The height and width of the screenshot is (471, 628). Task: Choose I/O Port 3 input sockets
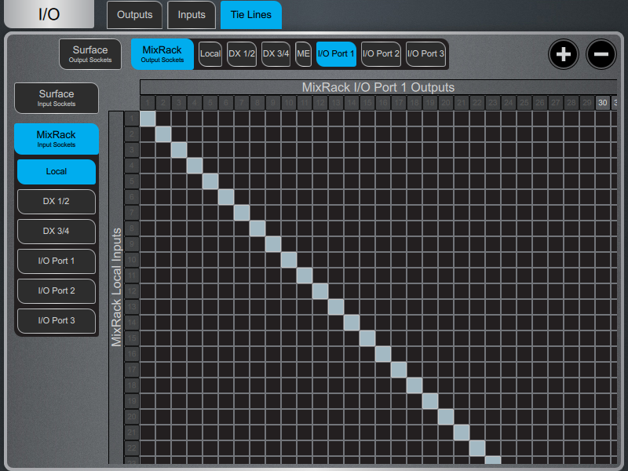coord(56,321)
